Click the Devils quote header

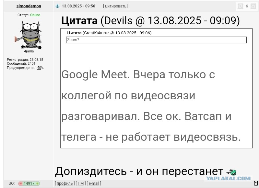(x=150, y=21)
